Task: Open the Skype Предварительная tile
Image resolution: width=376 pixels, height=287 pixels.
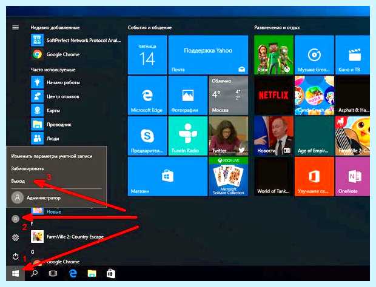Action: coord(147,136)
